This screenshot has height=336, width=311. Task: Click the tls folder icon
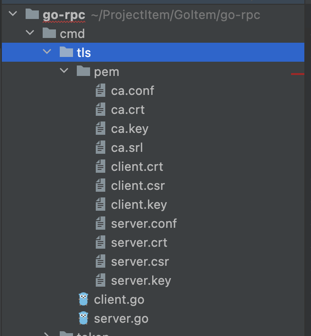(66, 52)
